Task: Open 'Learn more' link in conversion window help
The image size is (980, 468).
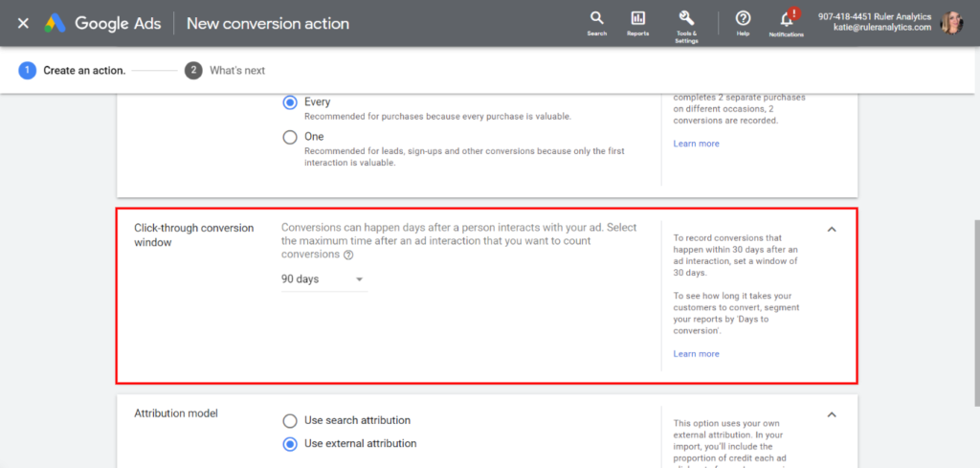Action: [696, 354]
